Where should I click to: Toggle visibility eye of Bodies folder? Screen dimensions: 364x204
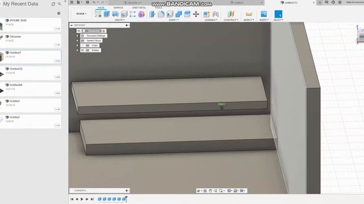(x=82, y=50)
